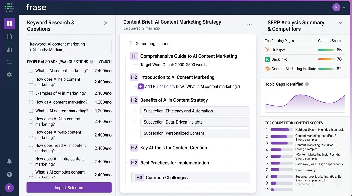Screen dimensions: 352x196
Task: Click the H2 badge for Key AI Tools
Action: click(x=134, y=148)
